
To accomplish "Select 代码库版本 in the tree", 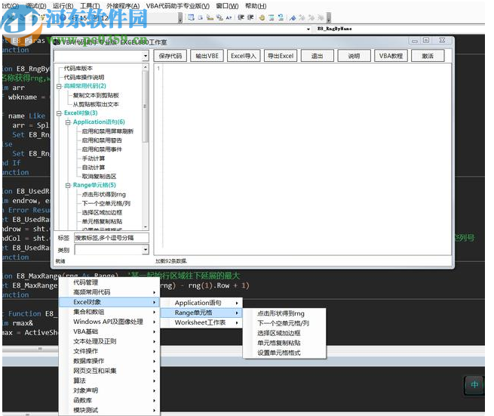I will point(78,68).
